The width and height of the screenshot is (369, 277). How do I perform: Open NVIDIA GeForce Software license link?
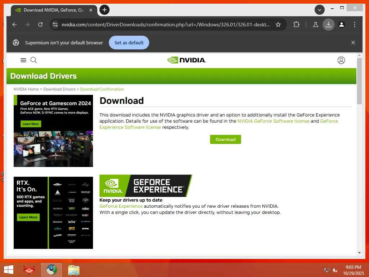coord(274,121)
